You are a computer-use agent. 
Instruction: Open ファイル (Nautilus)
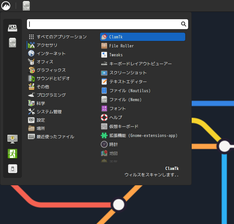pos(143,91)
